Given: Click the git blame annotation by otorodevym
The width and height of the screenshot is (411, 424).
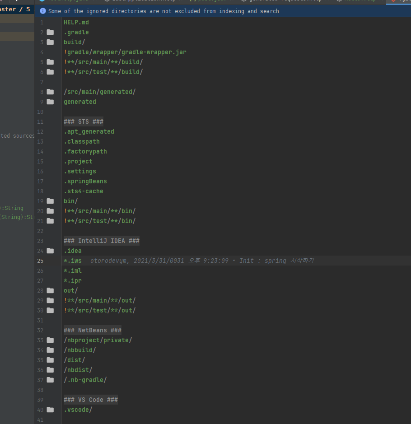Looking at the screenshot, I should tap(202, 261).
